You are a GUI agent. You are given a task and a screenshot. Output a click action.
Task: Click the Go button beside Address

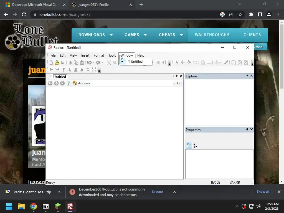tap(179, 83)
